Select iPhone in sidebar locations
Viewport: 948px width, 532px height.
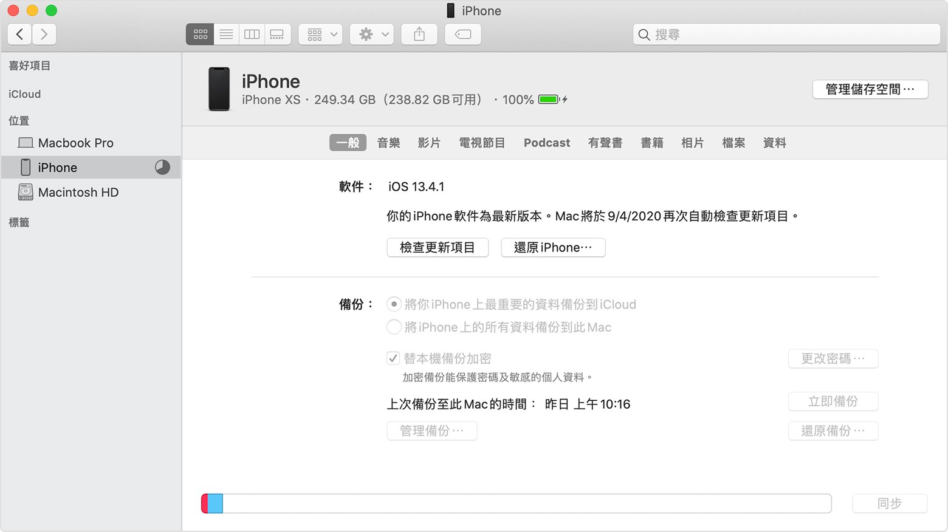click(x=91, y=167)
